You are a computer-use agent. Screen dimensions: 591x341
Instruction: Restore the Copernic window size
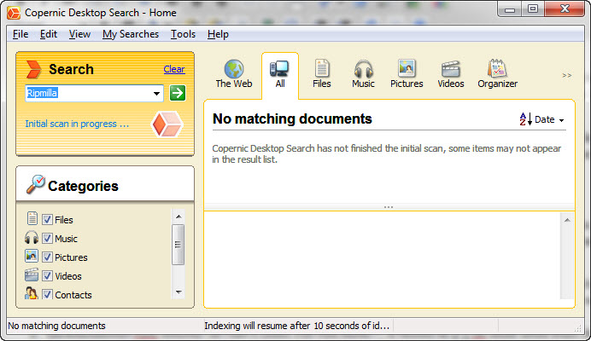click(533, 9)
